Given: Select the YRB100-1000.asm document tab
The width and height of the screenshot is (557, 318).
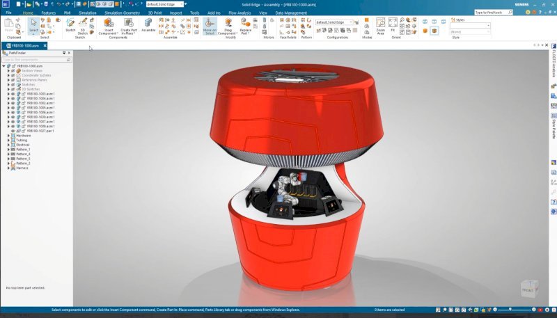Looking at the screenshot, I should [23, 45].
